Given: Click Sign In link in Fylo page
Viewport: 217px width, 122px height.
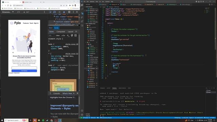Looking at the screenshot, I should (36, 23).
